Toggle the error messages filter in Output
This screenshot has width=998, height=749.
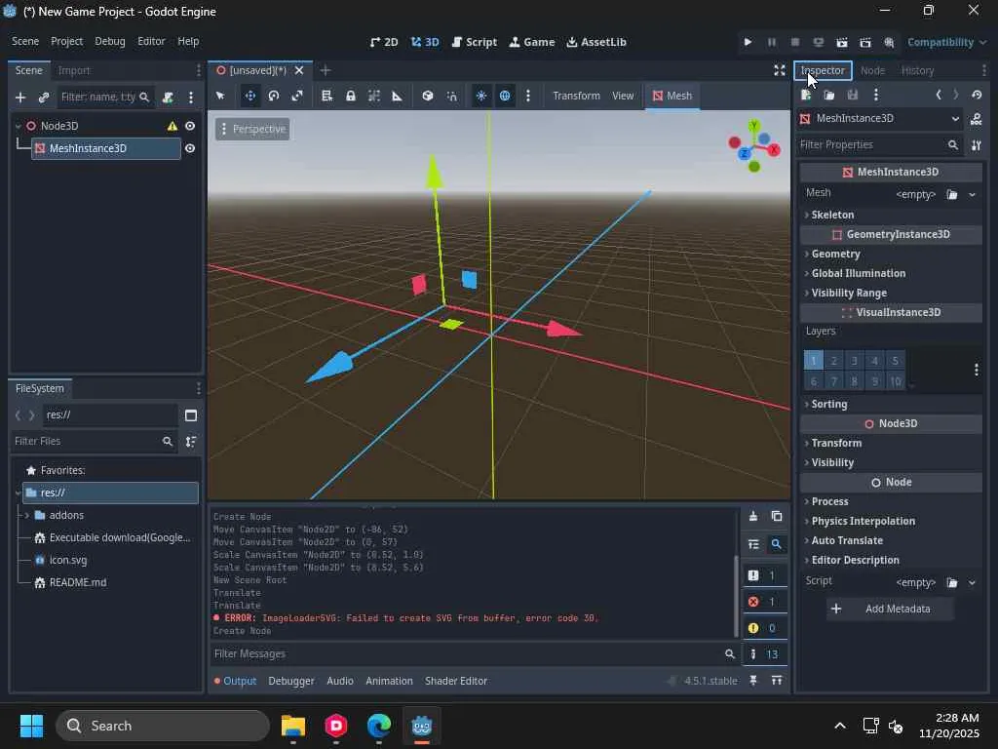coord(762,602)
